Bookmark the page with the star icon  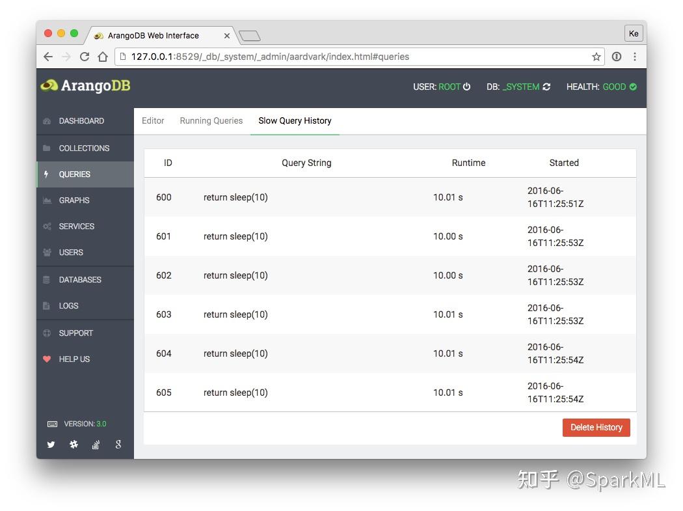pyautogui.click(x=596, y=57)
